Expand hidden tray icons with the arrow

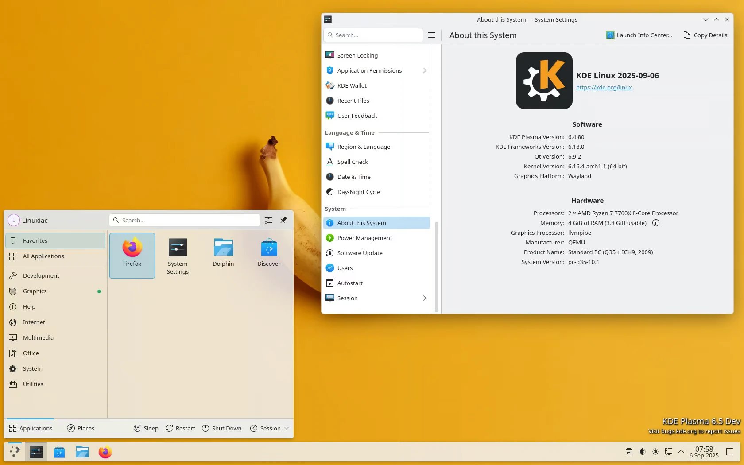click(x=681, y=452)
